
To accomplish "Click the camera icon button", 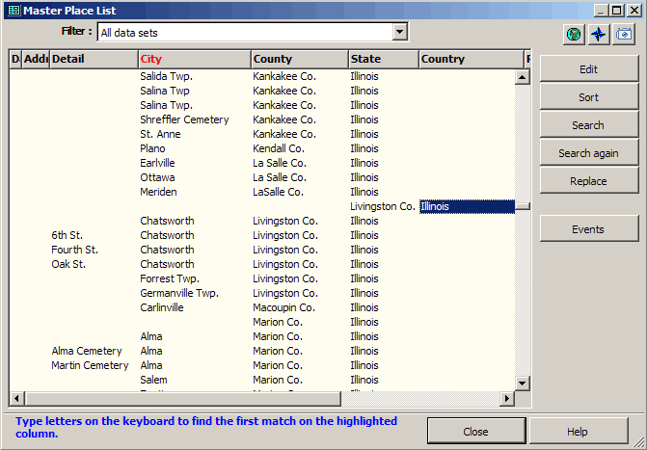I will pyautogui.click(x=625, y=35).
